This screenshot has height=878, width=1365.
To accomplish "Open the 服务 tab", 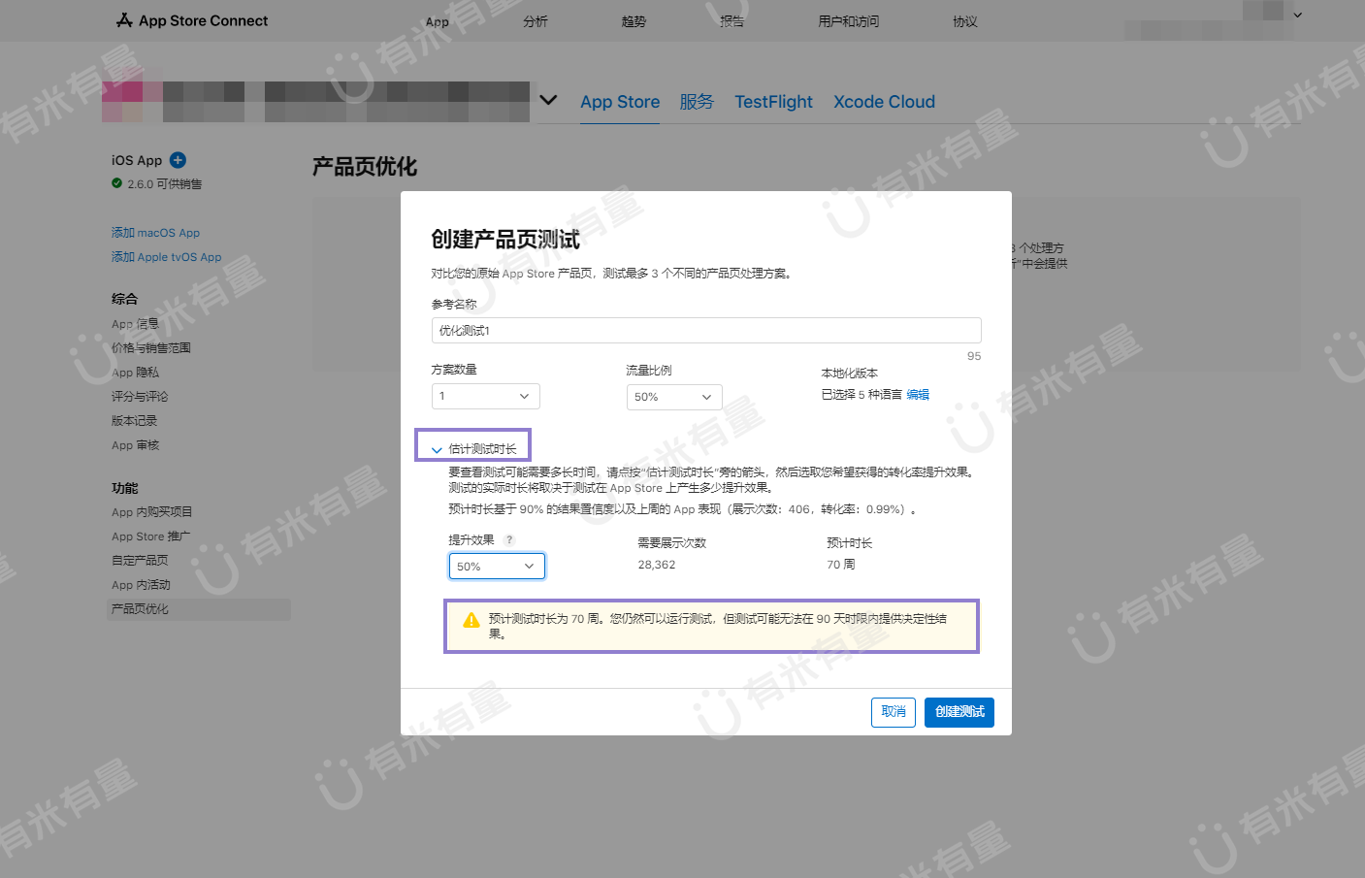I will (697, 102).
